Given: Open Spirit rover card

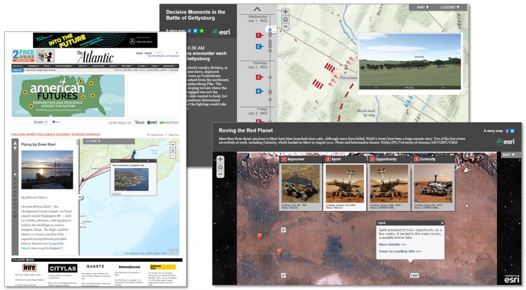Looking at the screenshot, I should 345,183.
